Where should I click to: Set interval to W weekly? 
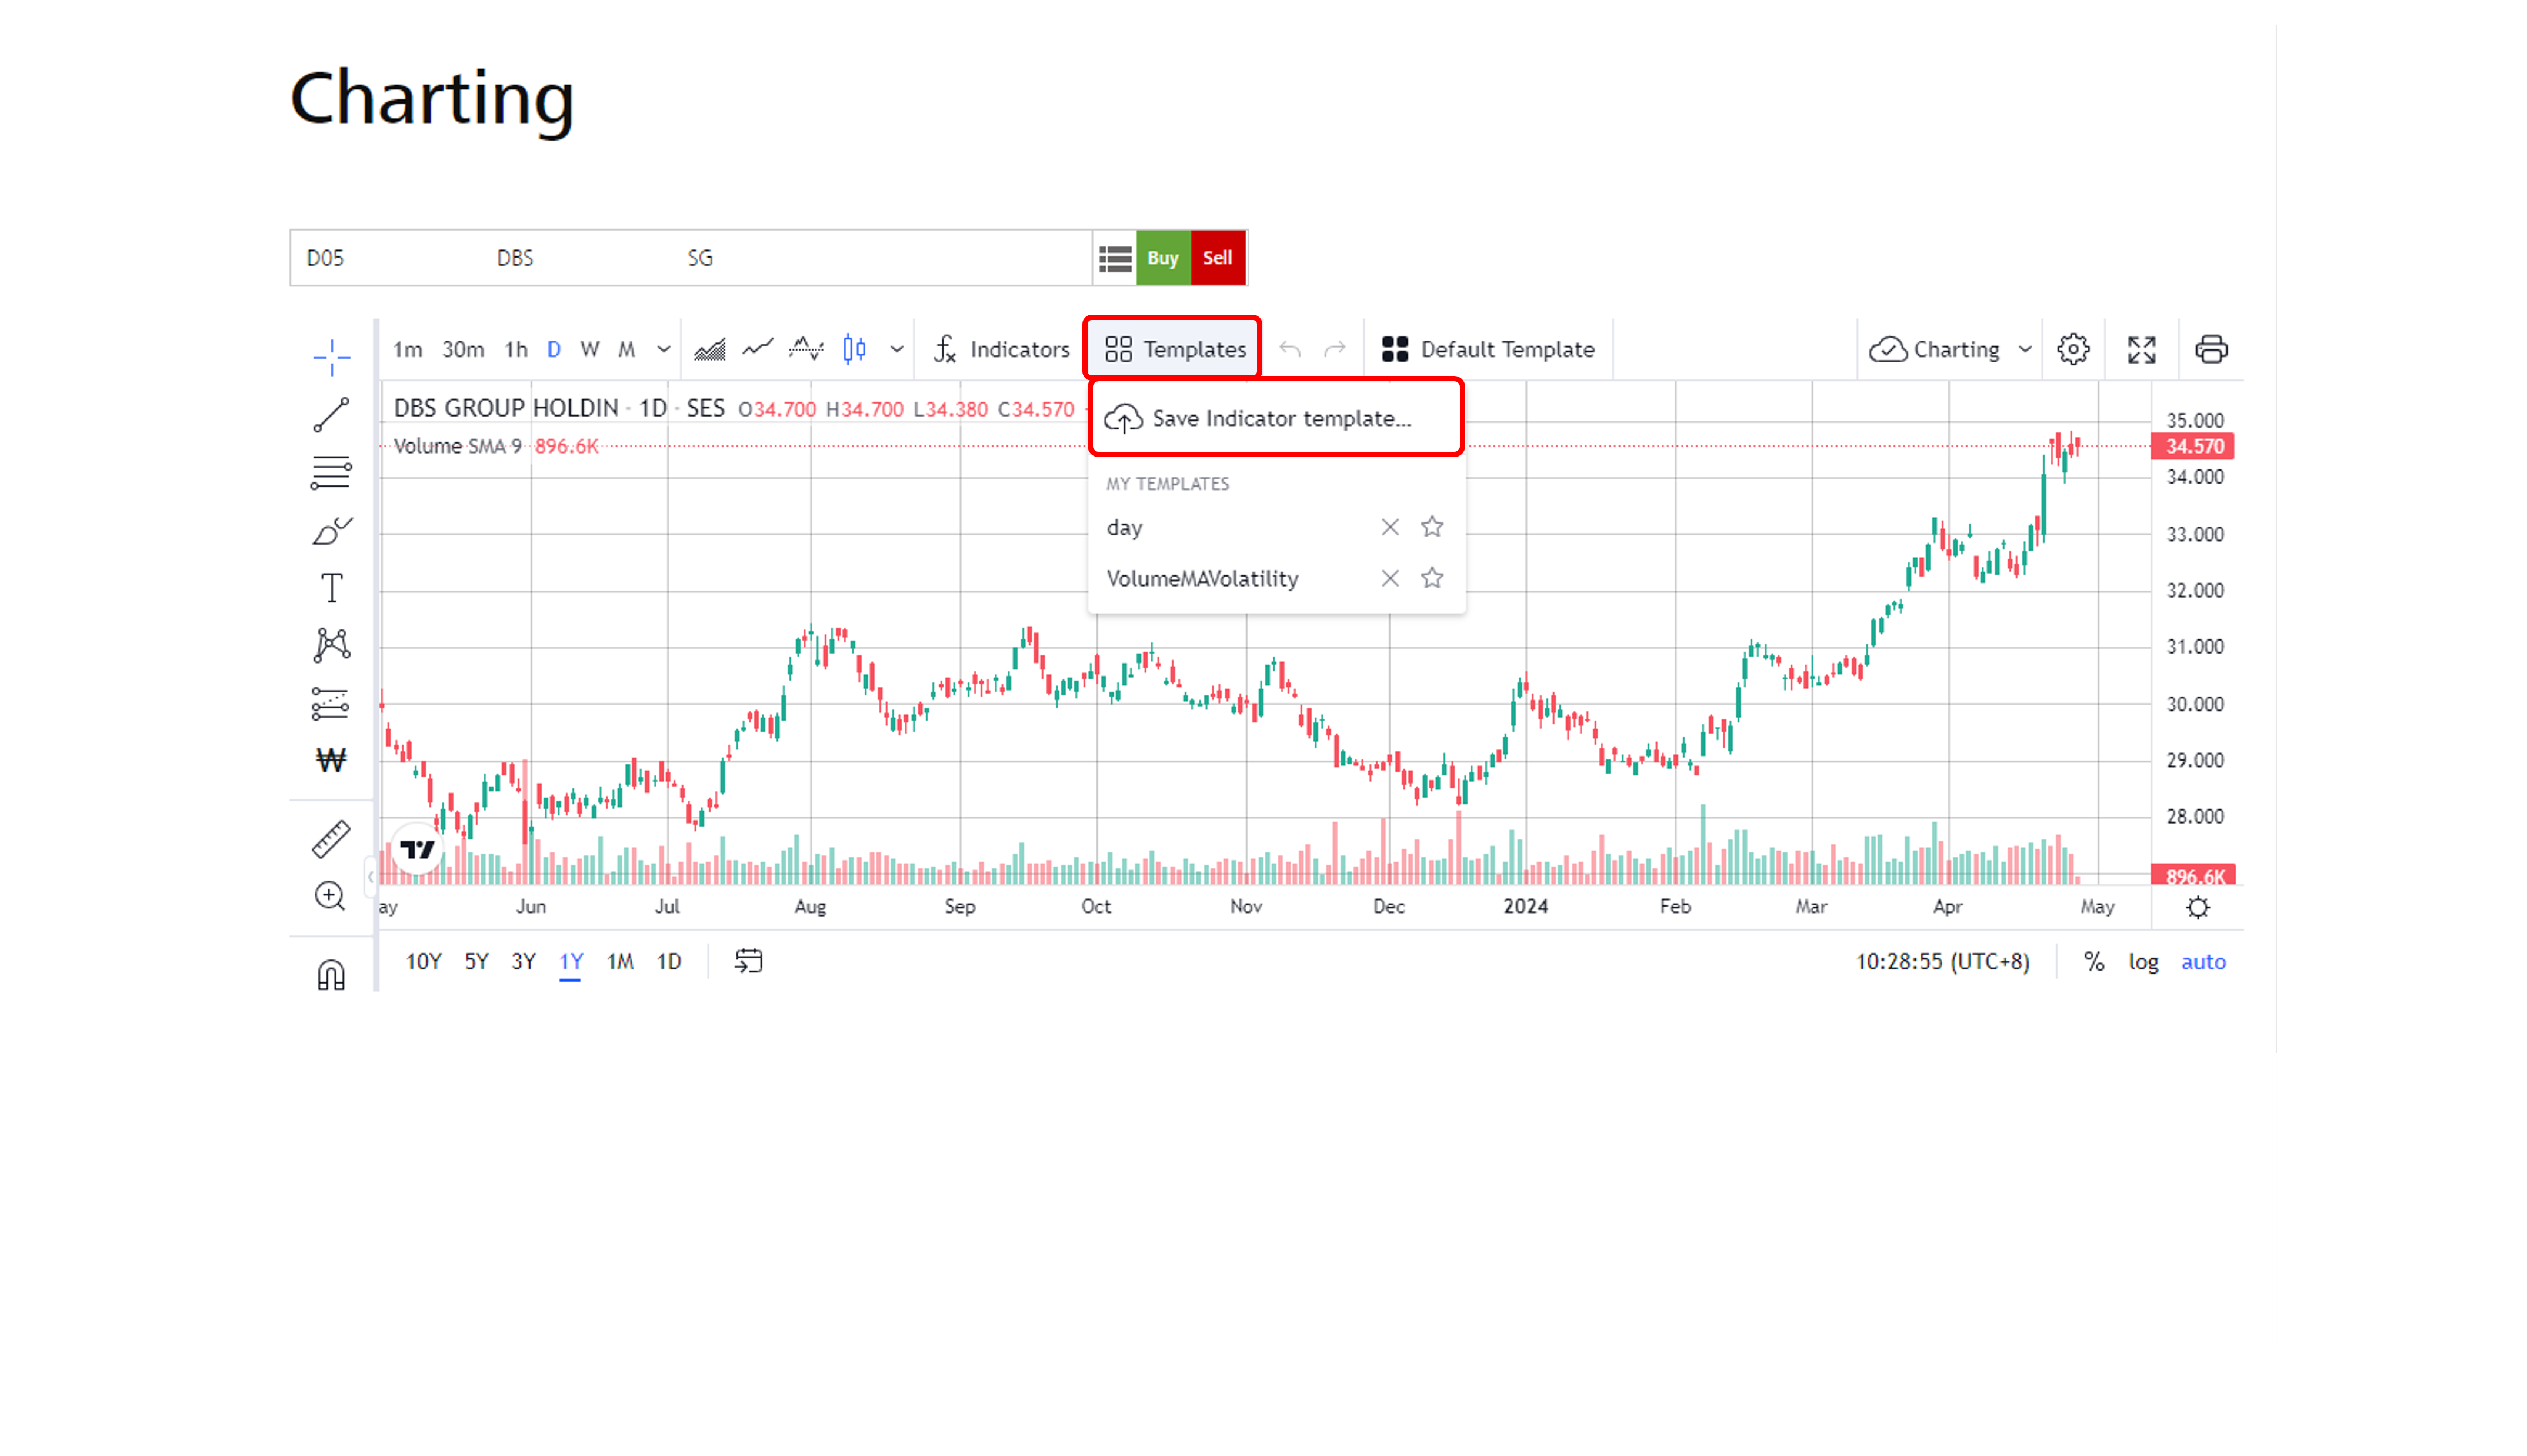[590, 349]
